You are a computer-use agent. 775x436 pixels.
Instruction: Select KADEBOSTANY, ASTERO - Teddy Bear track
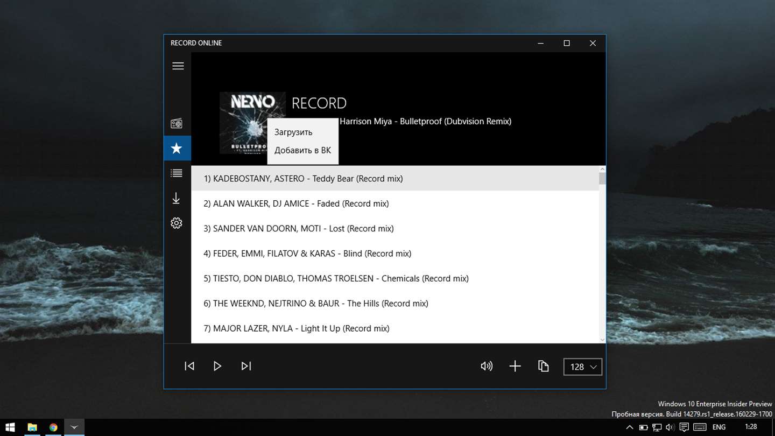pos(395,178)
